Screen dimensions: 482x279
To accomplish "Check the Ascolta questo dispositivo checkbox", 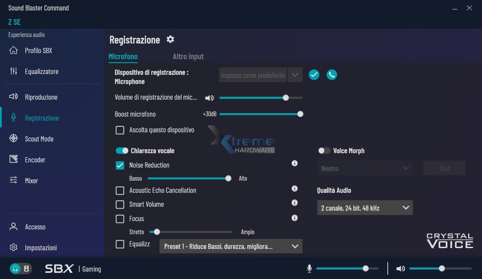I will click(x=120, y=130).
